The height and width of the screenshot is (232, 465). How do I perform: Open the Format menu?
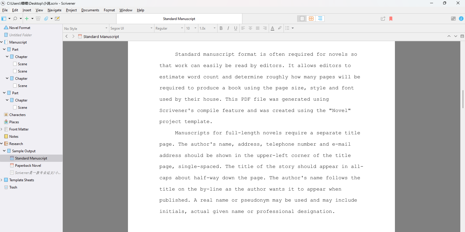(x=109, y=10)
